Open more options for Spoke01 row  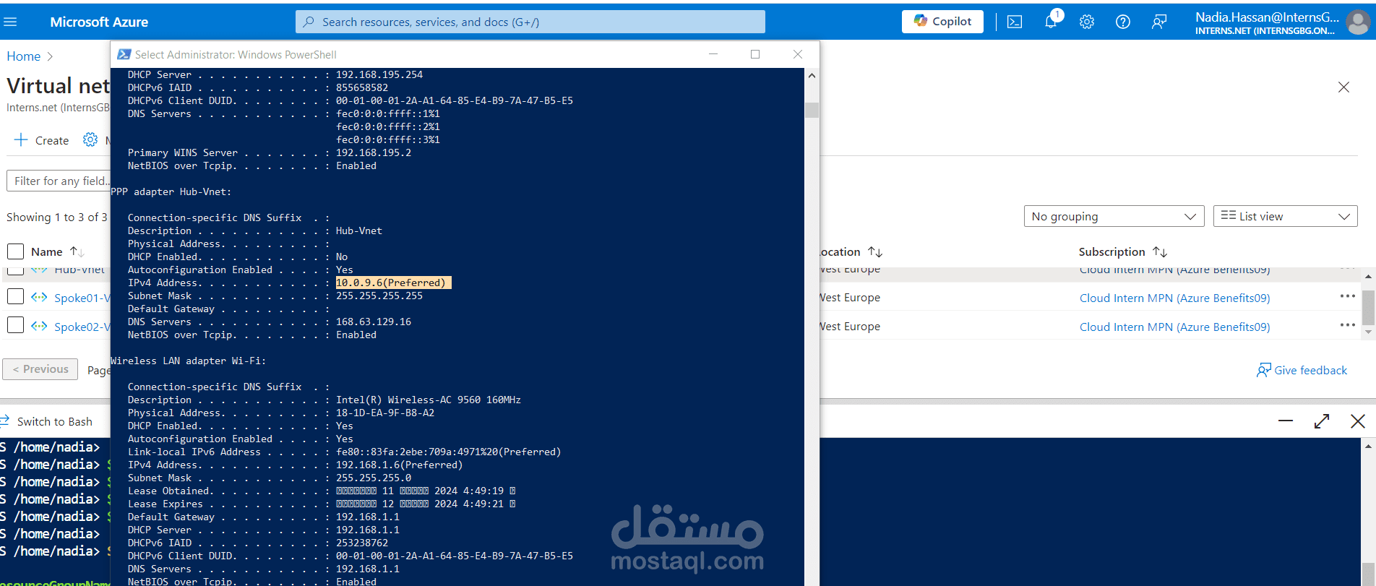click(1347, 296)
